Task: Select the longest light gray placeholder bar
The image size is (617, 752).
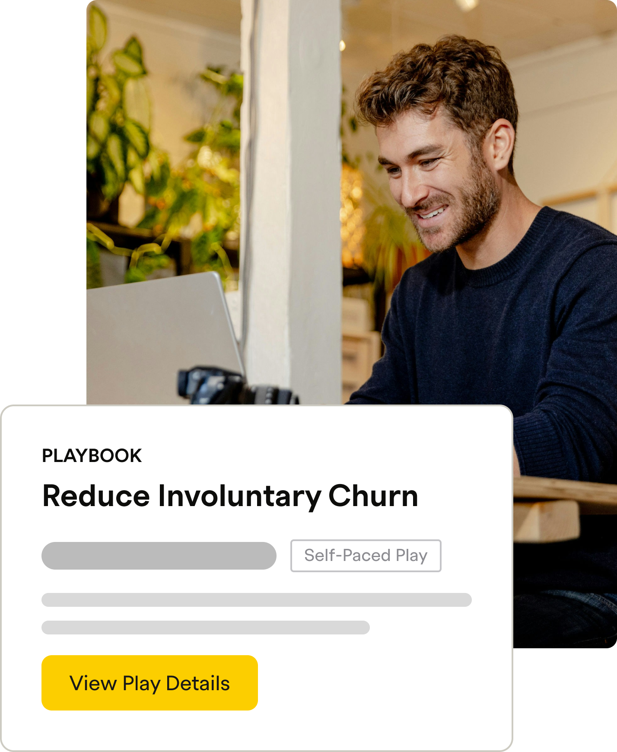Action: click(257, 600)
